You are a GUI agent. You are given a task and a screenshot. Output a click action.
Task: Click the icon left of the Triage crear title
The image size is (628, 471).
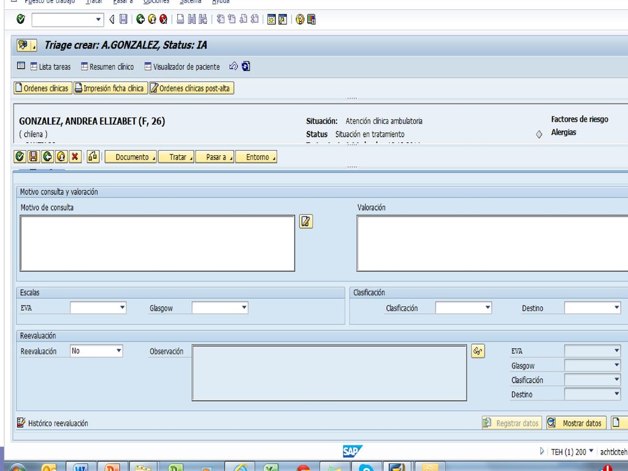click(x=26, y=45)
